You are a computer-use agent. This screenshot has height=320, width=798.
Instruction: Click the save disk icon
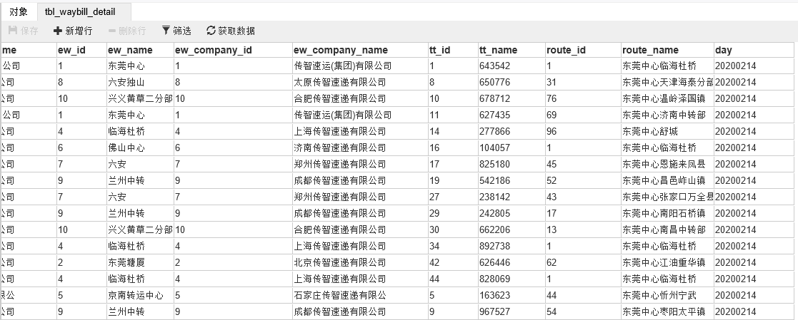[13, 31]
